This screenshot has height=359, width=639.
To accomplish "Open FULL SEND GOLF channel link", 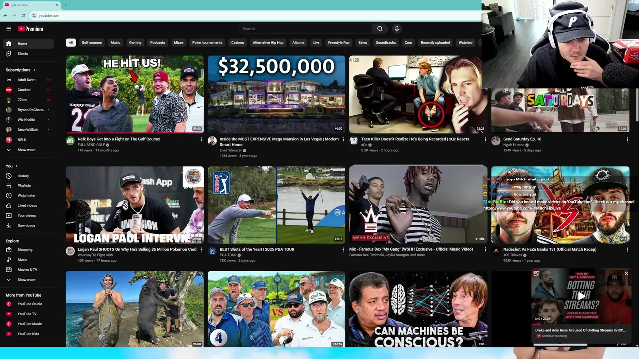I will (x=91, y=145).
